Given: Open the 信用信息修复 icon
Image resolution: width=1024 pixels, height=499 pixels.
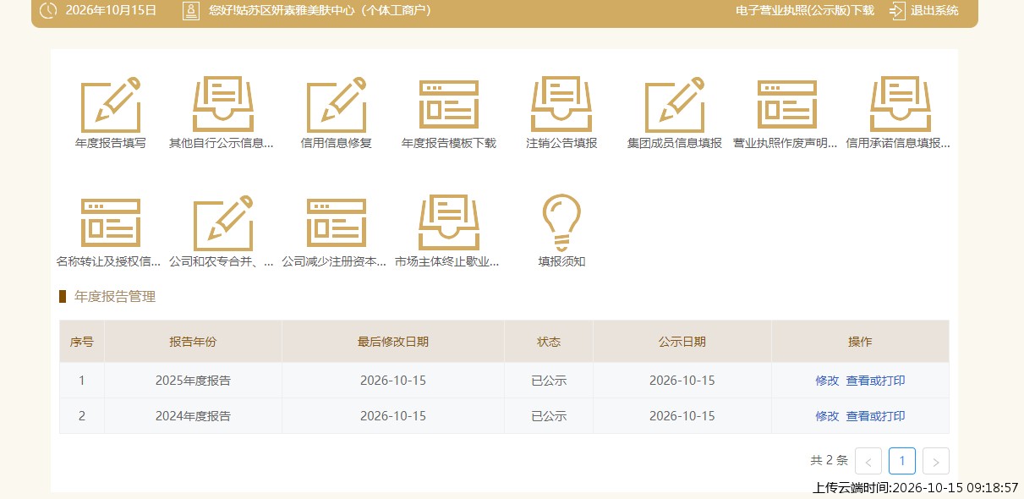Looking at the screenshot, I should click(337, 105).
